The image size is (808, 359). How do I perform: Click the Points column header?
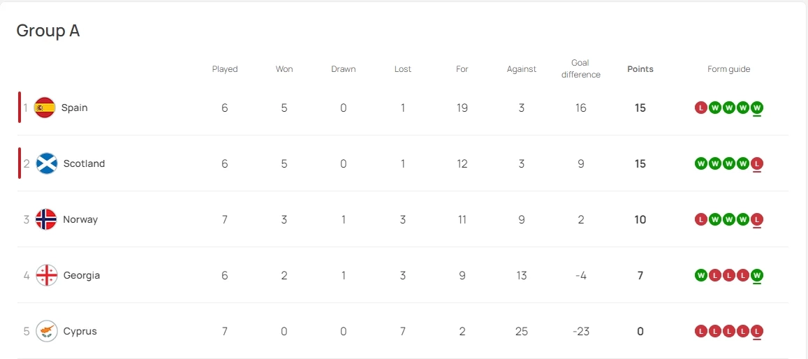click(x=640, y=69)
